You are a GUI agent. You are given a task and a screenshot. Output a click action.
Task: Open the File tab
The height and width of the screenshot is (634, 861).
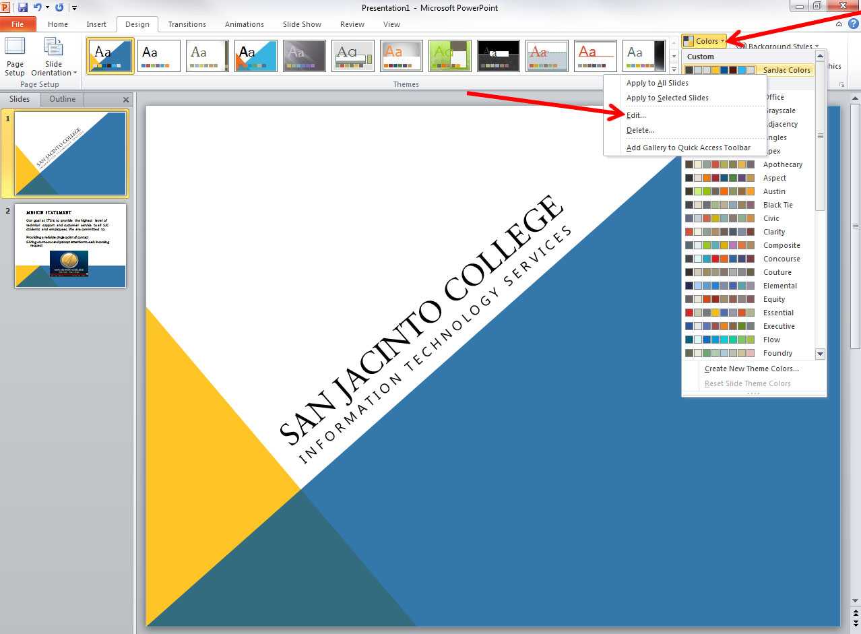18,24
